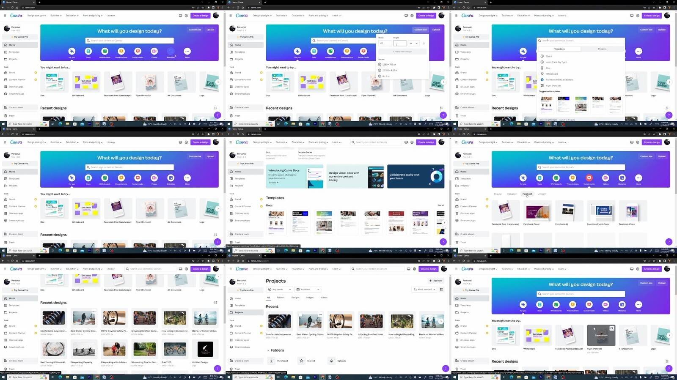Click 'Create blank' on the hovered Flyer (Portrait) card
The image size is (677, 380).
pos(601,335)
